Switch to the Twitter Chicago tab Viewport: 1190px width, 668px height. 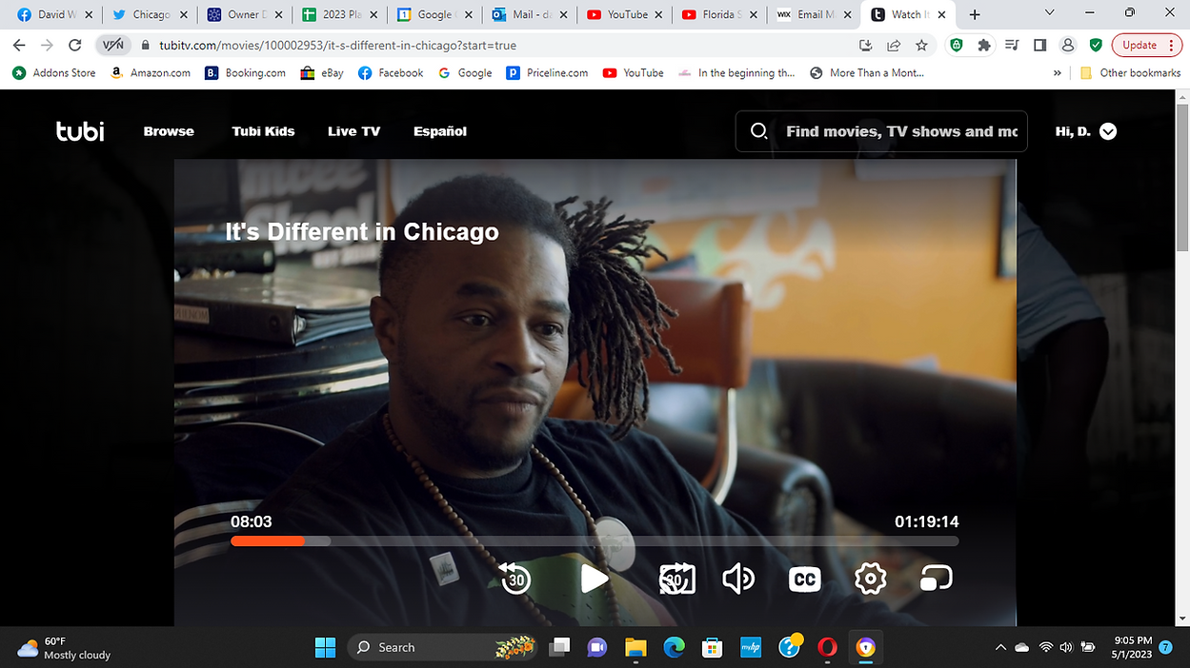[151, 14]
